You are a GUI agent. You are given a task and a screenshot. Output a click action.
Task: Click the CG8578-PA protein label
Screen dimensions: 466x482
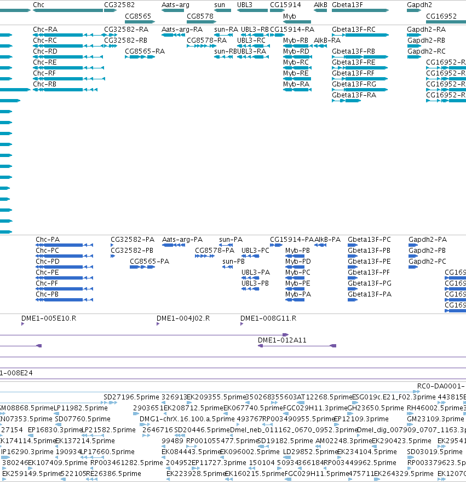pyautogui.click(x=215, y=251)
